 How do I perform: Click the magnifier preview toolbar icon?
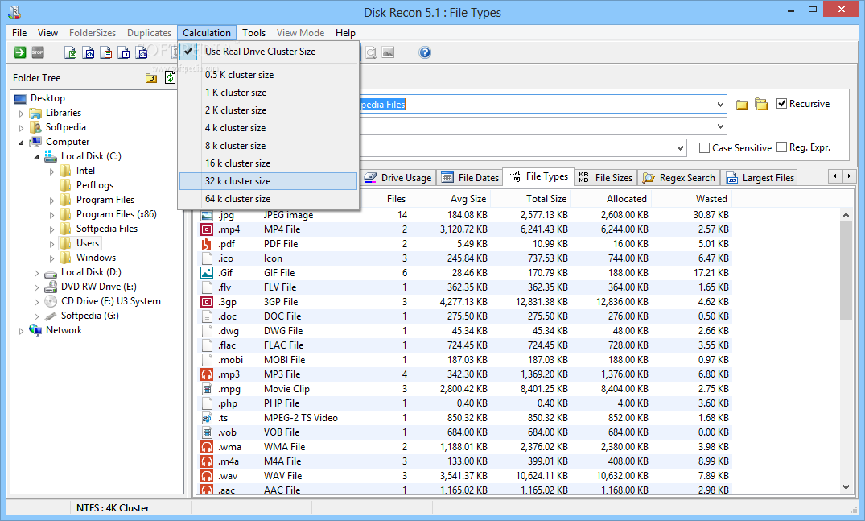[371, 52]
